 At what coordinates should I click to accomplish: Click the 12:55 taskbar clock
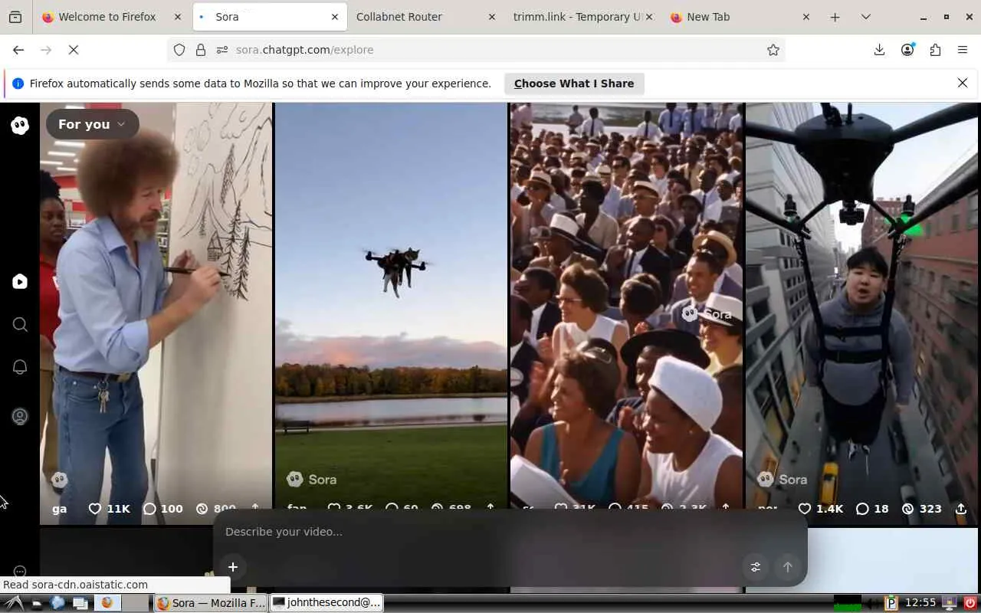click(920, 603)
